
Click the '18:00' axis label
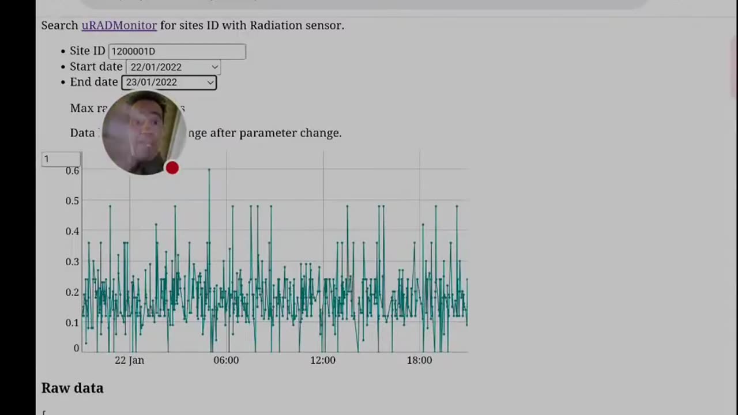tap(419, 360)
